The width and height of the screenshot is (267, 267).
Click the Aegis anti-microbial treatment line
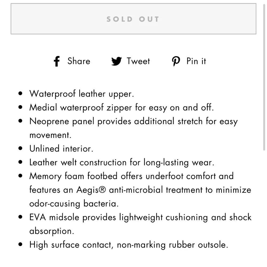click(x=140, y=190)
